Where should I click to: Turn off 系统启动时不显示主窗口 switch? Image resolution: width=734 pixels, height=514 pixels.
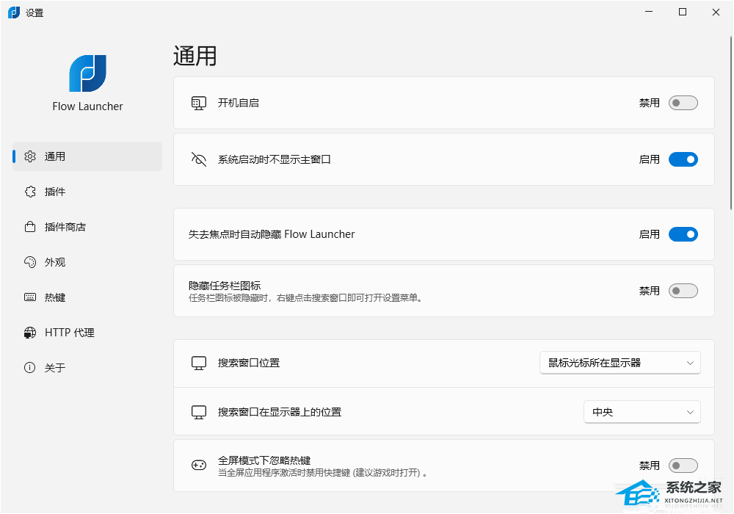[683, 159]
